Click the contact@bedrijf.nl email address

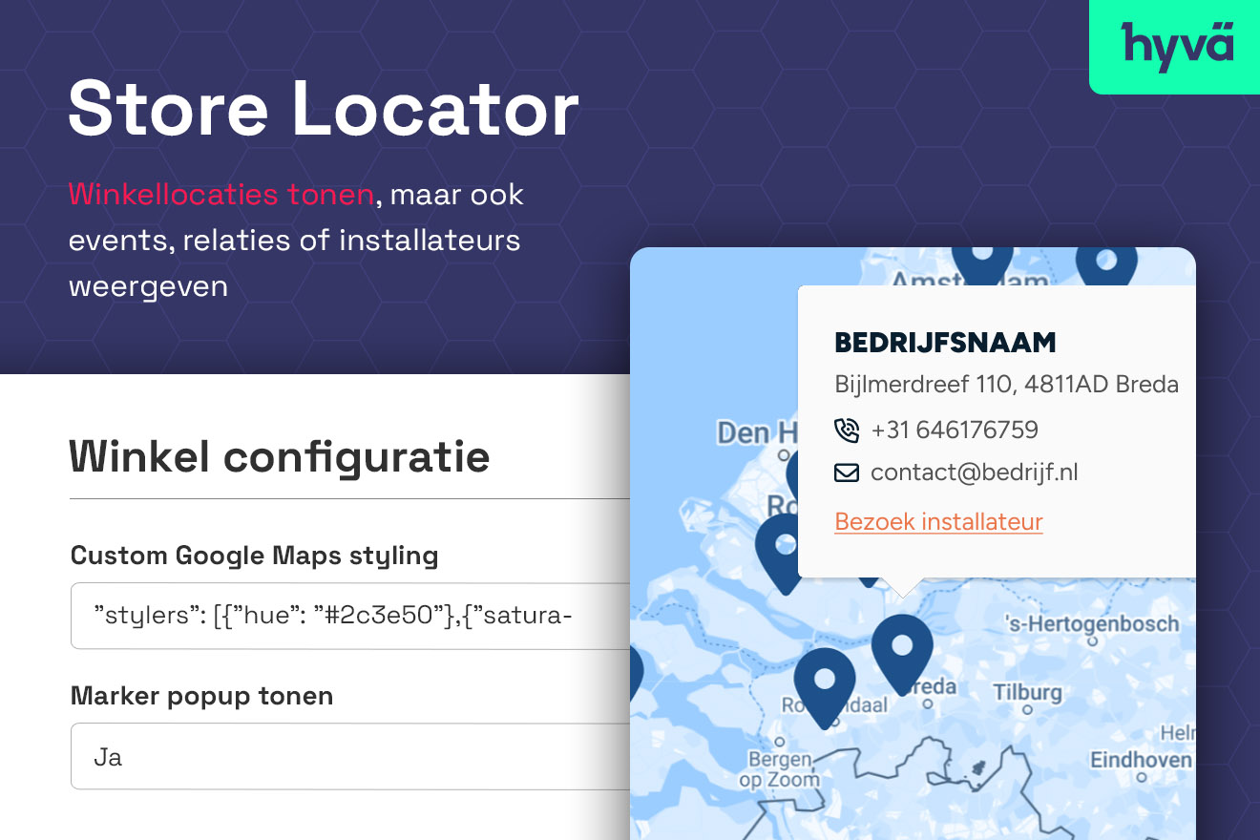pyautogui.click(x=975, y=472)
